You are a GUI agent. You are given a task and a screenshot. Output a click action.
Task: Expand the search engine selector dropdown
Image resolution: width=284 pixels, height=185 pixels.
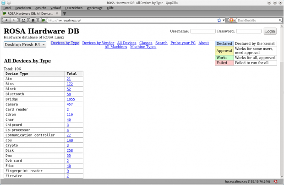[235, 20]
